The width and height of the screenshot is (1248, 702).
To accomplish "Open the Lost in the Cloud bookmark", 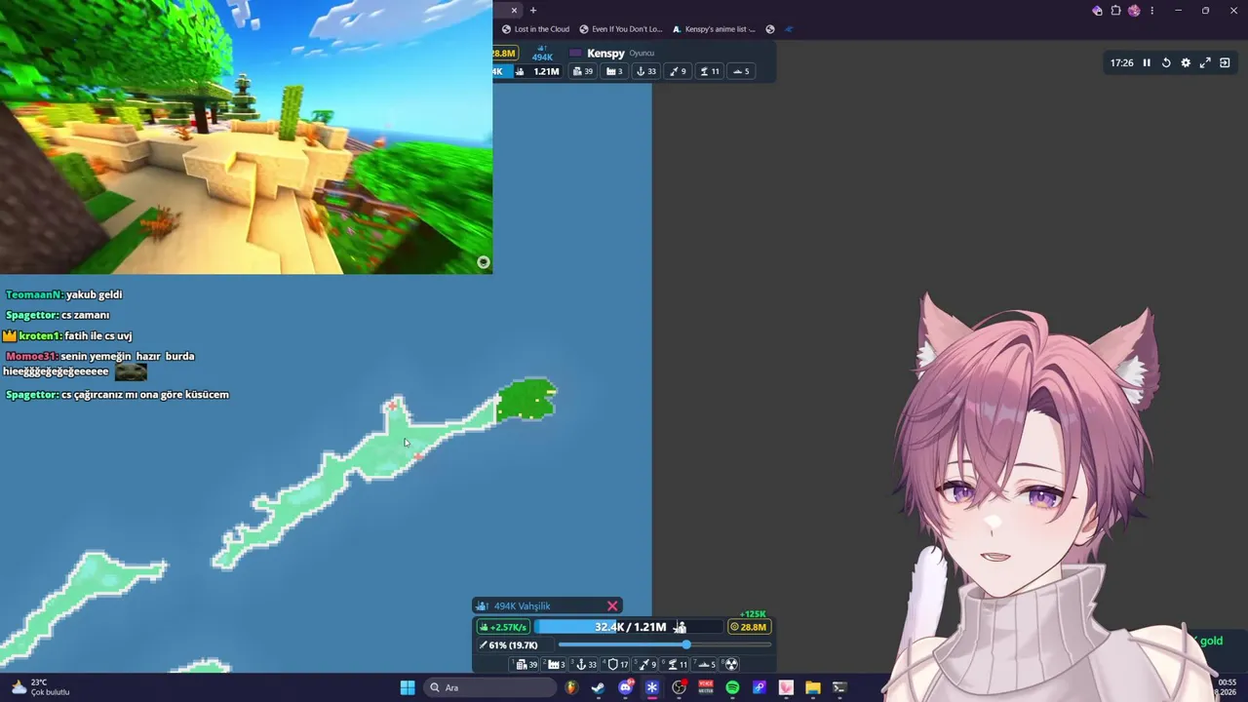I will point(535,29).
